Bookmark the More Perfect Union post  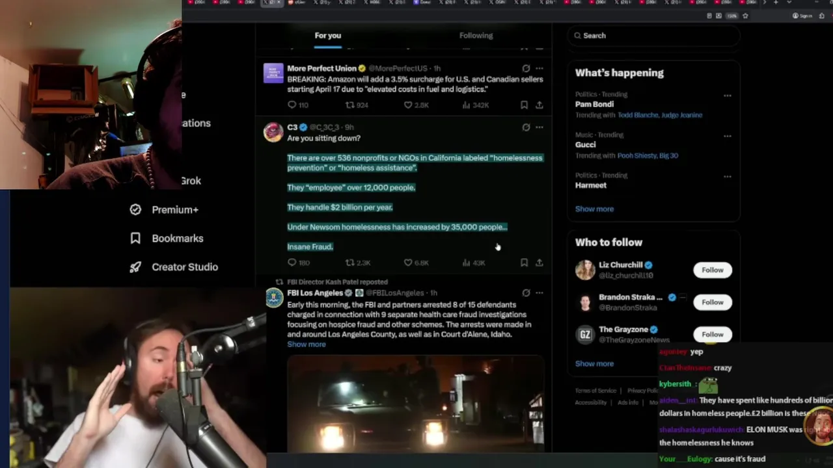click(x=524, y=105)
